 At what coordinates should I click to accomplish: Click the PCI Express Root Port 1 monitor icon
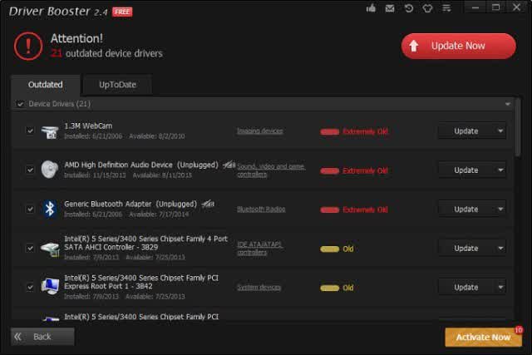click(50, 287)
